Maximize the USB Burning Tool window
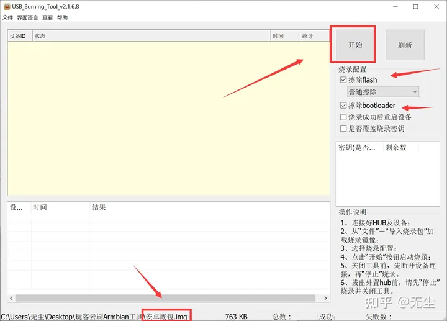 (415, 6)
